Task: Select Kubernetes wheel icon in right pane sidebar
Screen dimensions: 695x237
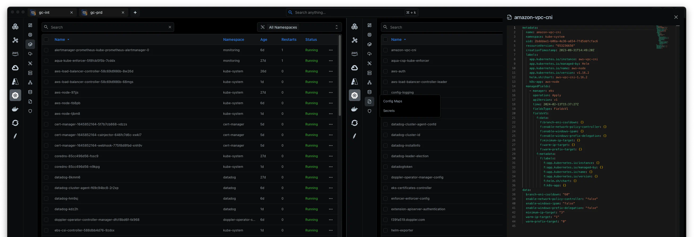Action: click(x=354, y=95)
